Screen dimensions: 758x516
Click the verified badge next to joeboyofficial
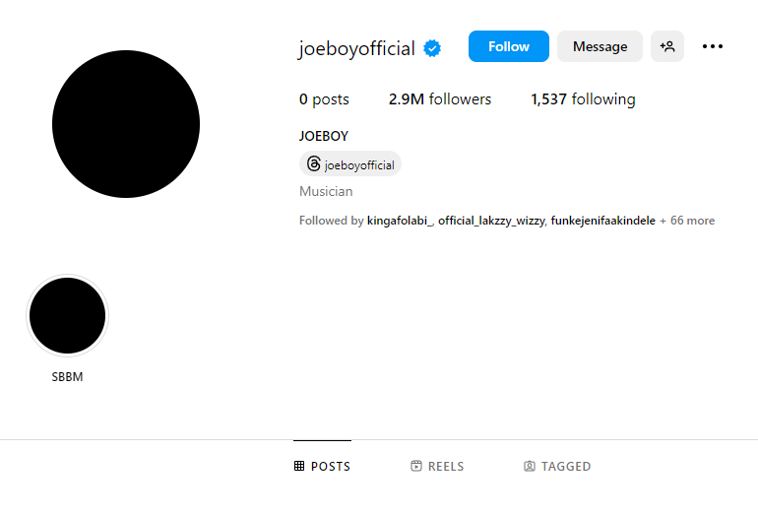pyautogui.click(x=432, y=48)
